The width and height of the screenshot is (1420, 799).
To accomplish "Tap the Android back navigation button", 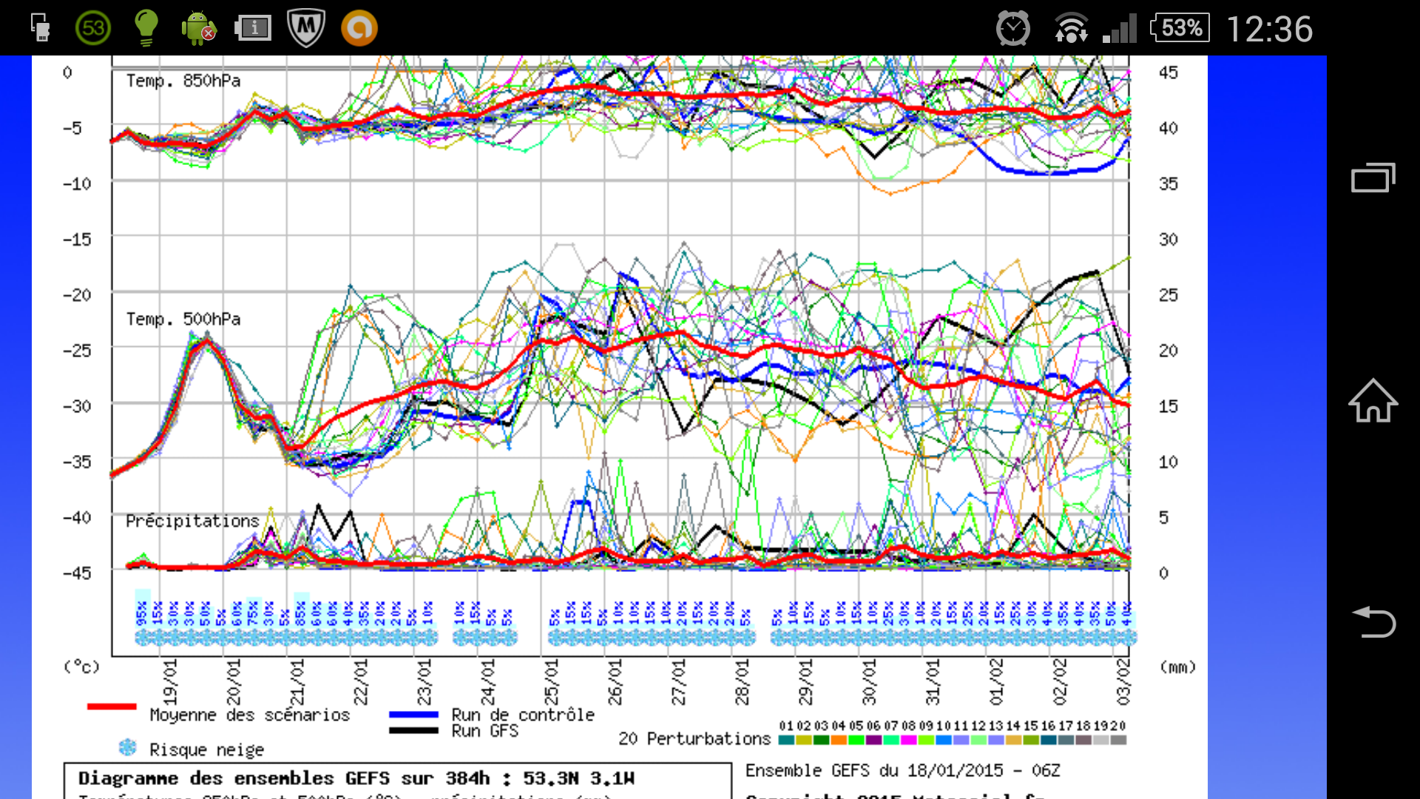I will tap(1373, 621).
